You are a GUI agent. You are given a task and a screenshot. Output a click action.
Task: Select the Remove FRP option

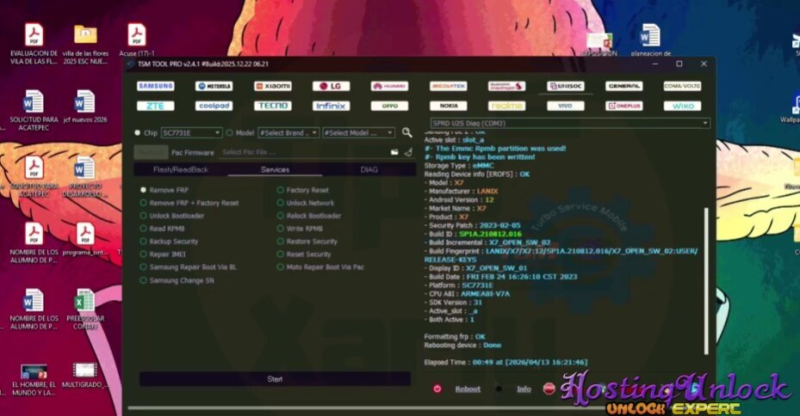[164, 190]
